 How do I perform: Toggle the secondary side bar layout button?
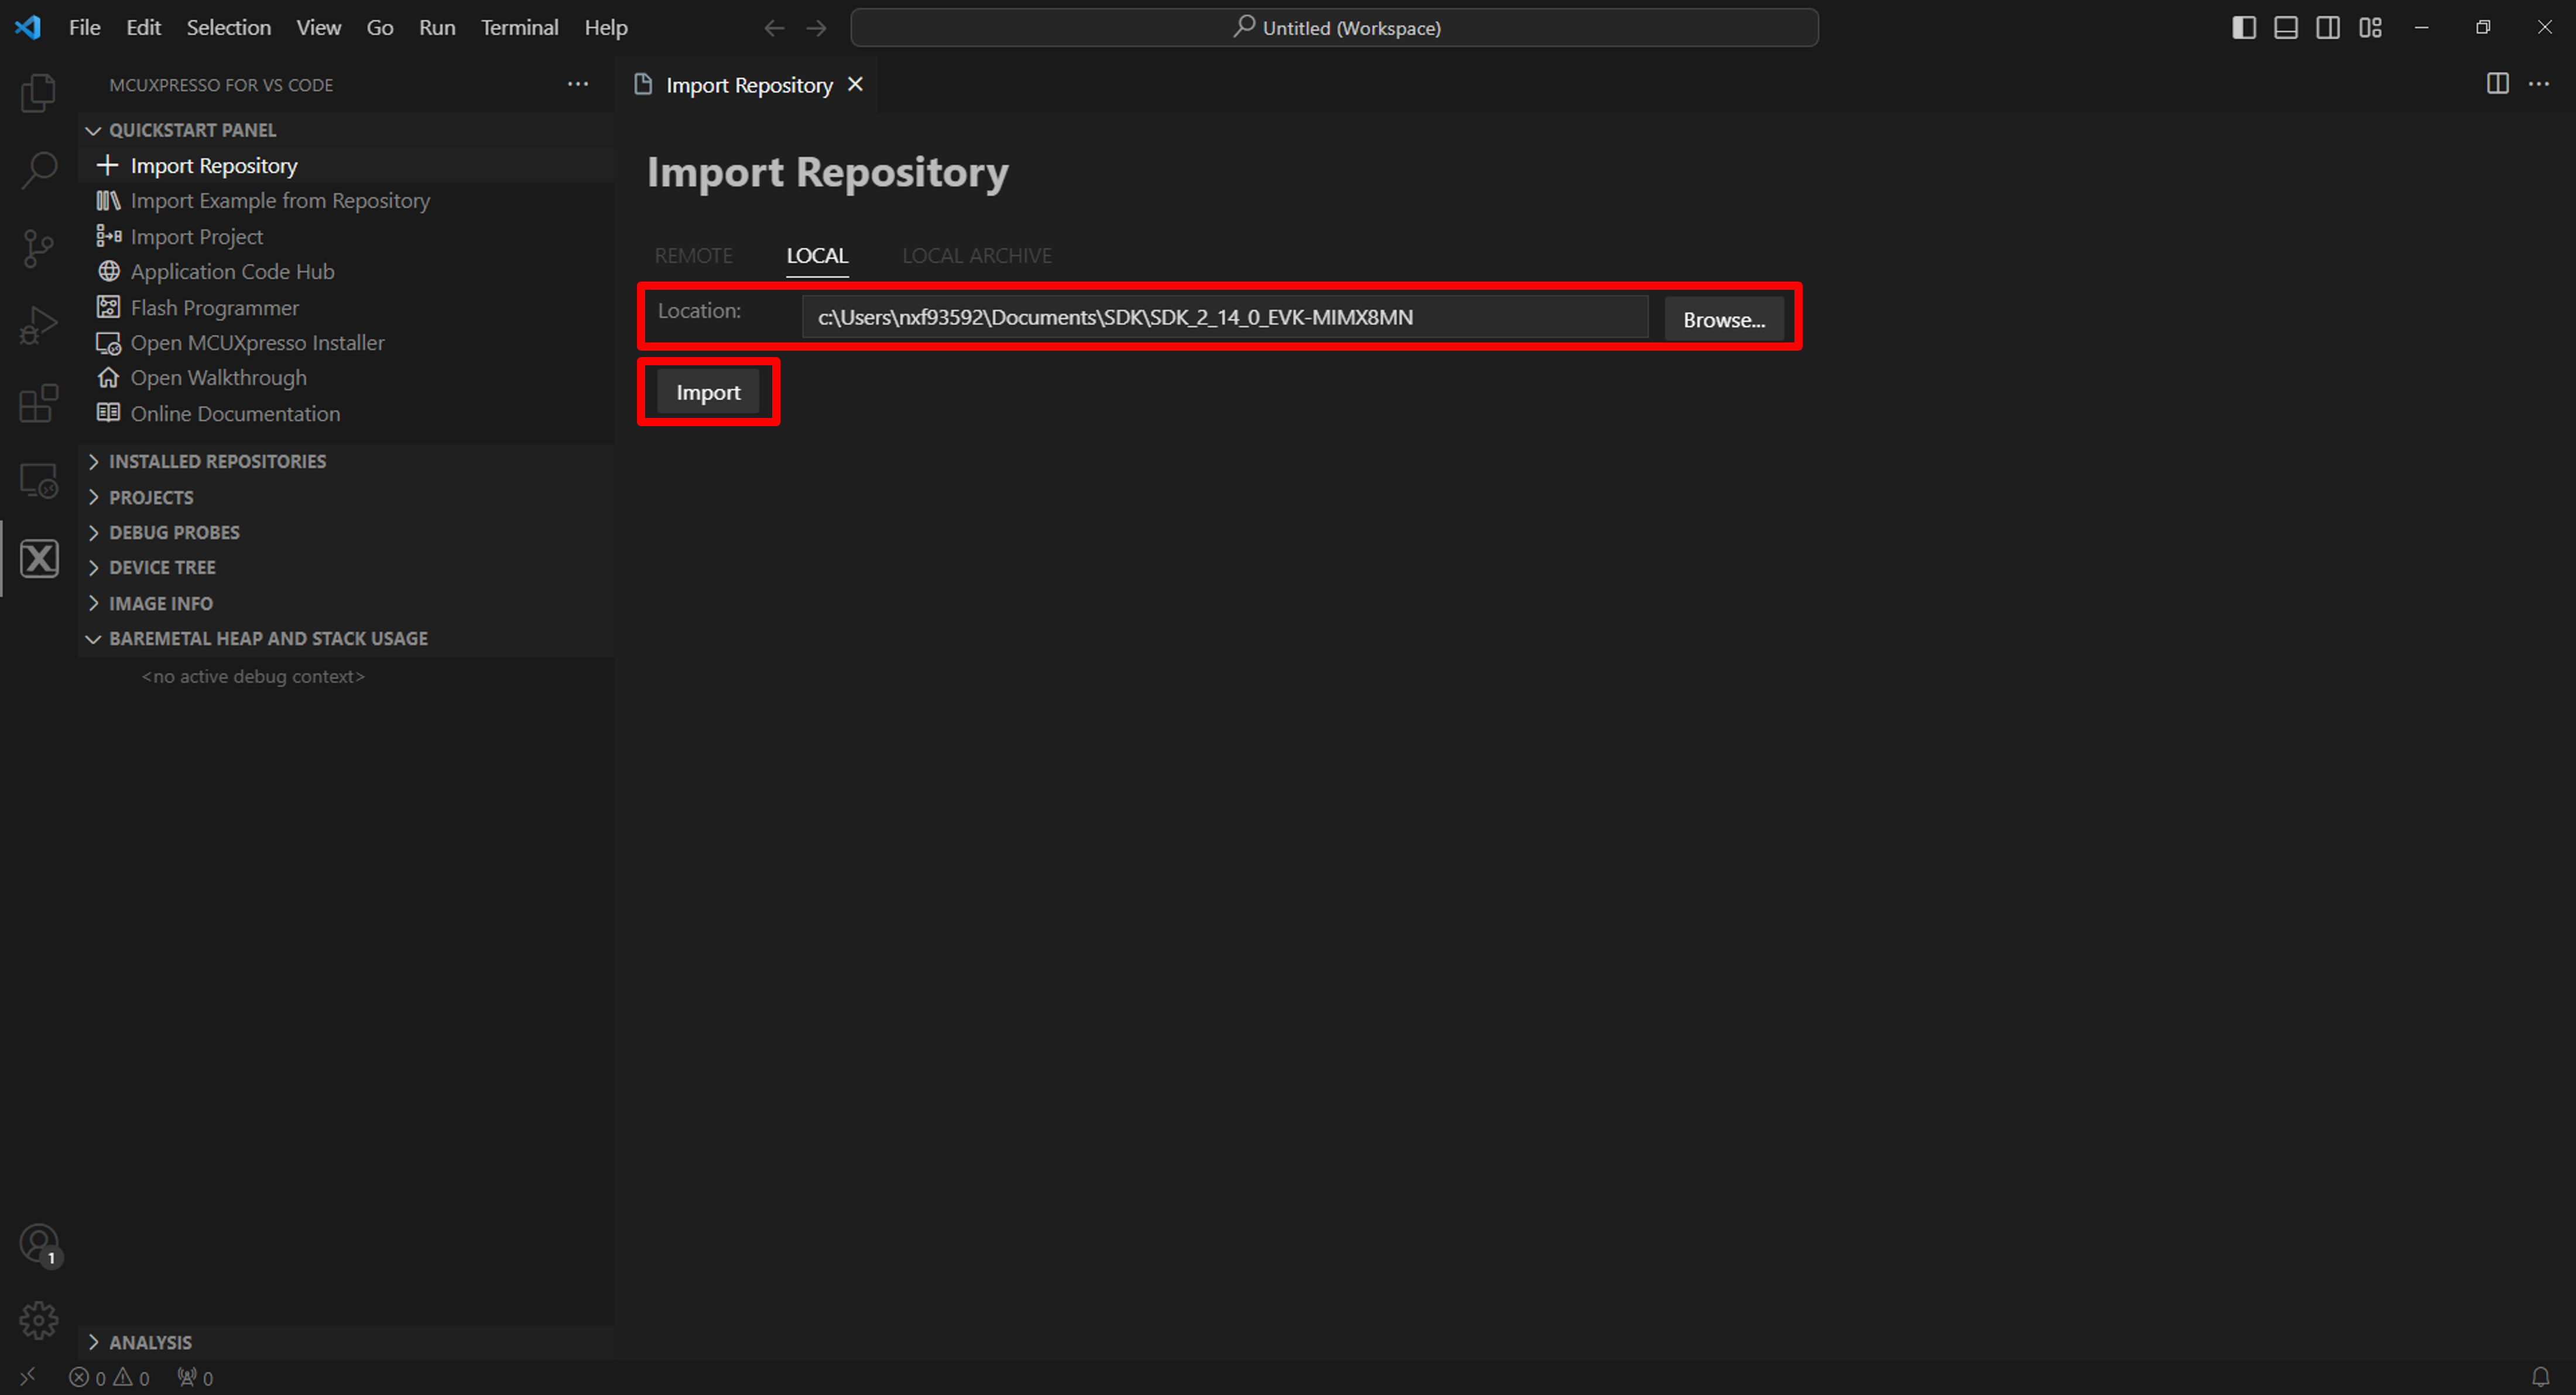2327,28
